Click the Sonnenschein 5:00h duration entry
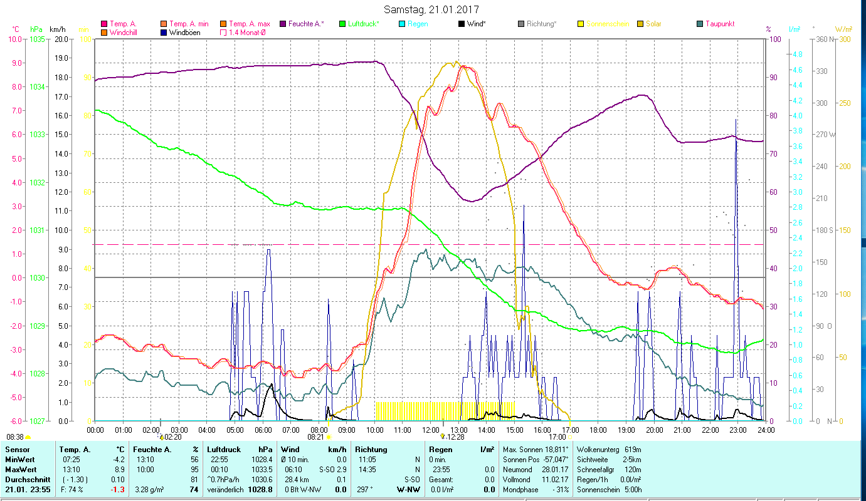Viewport: 866px width, 501px height. tap(608, 490)
